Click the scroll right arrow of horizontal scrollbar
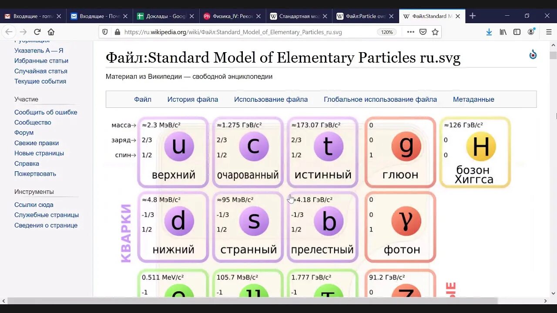 pyautogui.click(x=545, y=301)
